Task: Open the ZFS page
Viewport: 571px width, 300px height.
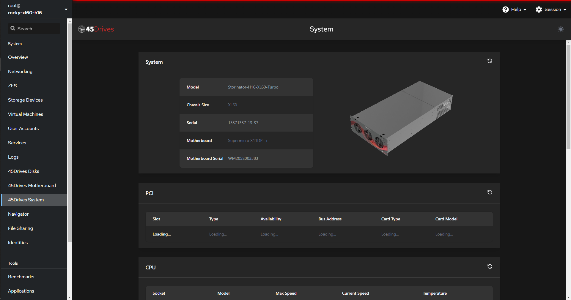Action: [34, 86]
